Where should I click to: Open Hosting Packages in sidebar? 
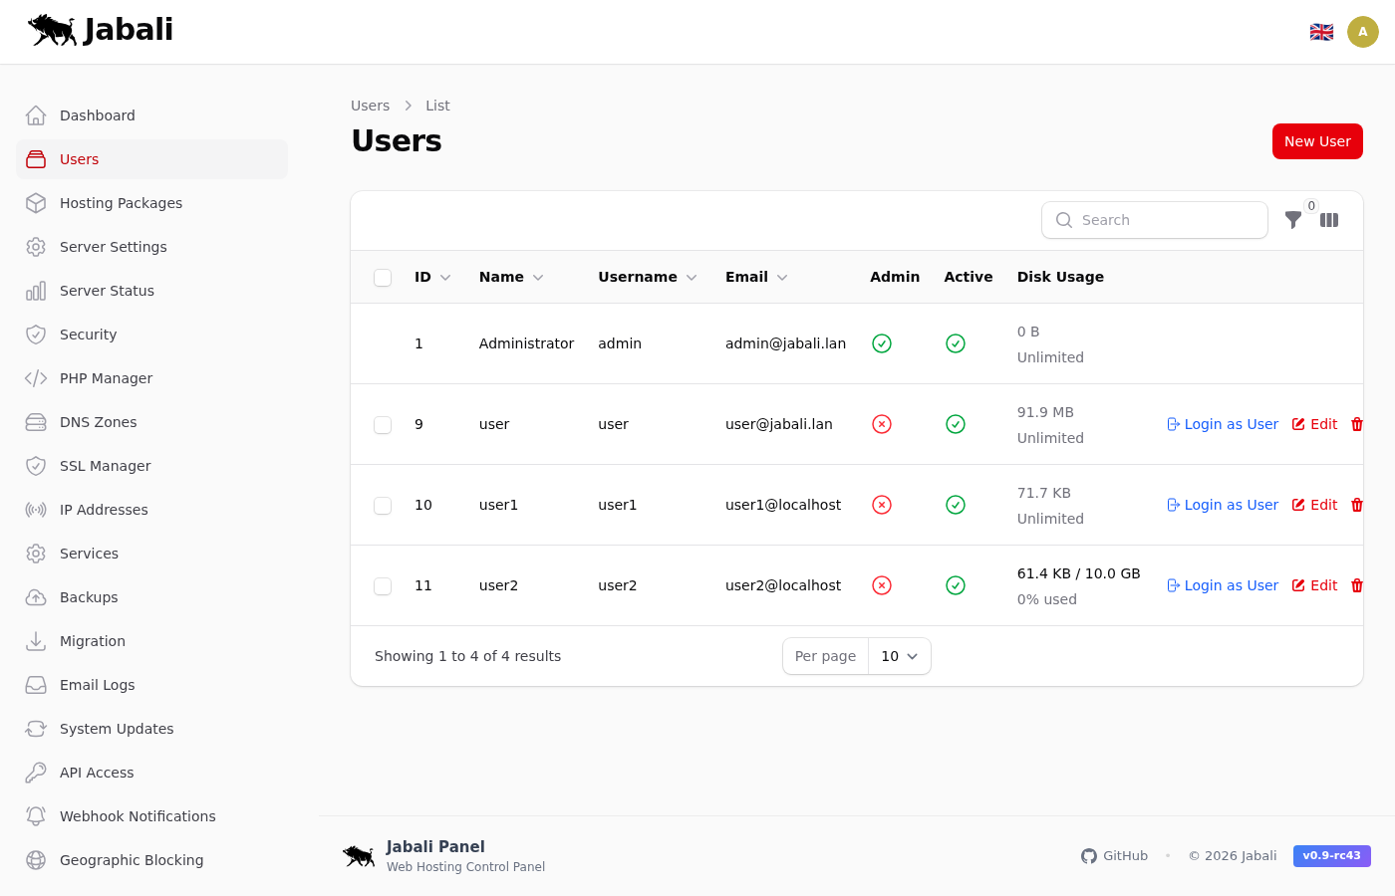pyautogui.click(x=121, y=203)
